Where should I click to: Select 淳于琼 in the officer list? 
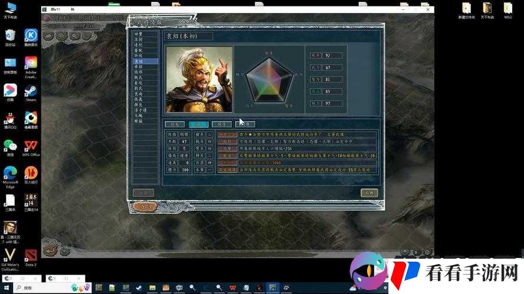pos(146,110)
